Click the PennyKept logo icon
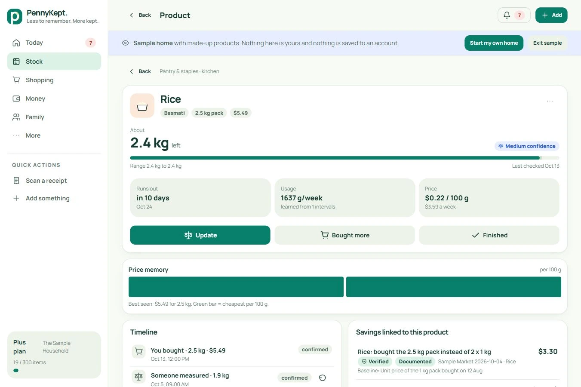Image resolution: width=581 pixels, height=387 pixels. coord(15,16)
